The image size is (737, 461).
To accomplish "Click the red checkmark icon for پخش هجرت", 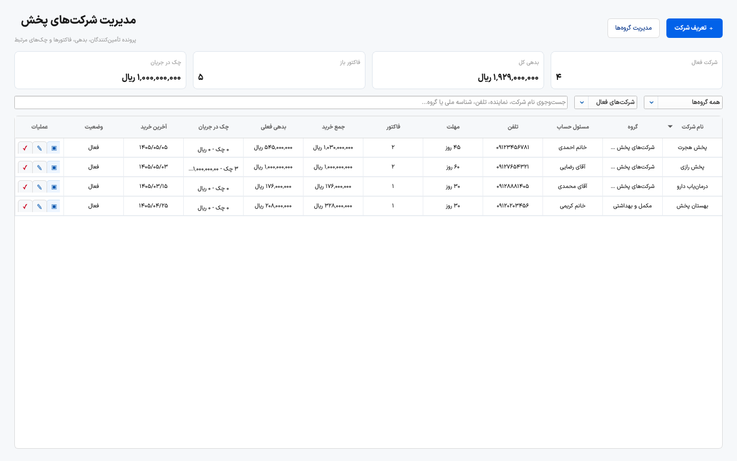I will pos(25,148).
